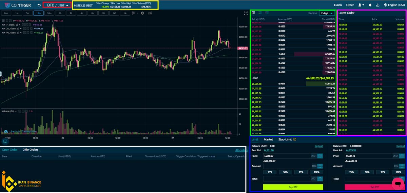This screenshot has width=407, height=193.
Task: Click the Buy BTC button
Action: 293,187
